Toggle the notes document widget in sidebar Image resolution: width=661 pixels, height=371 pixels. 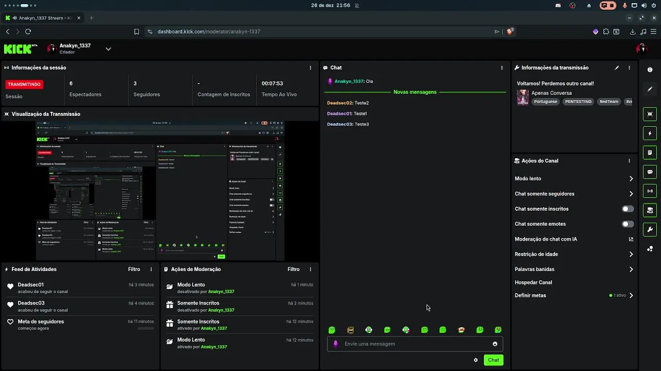[650, 153]
